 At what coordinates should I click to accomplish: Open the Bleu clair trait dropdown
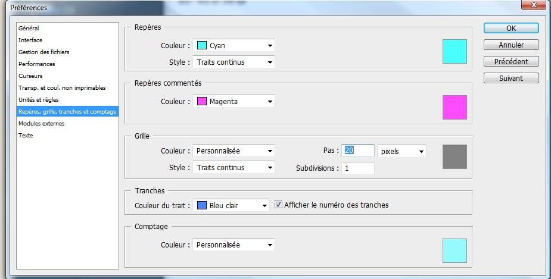click(231, 205)
